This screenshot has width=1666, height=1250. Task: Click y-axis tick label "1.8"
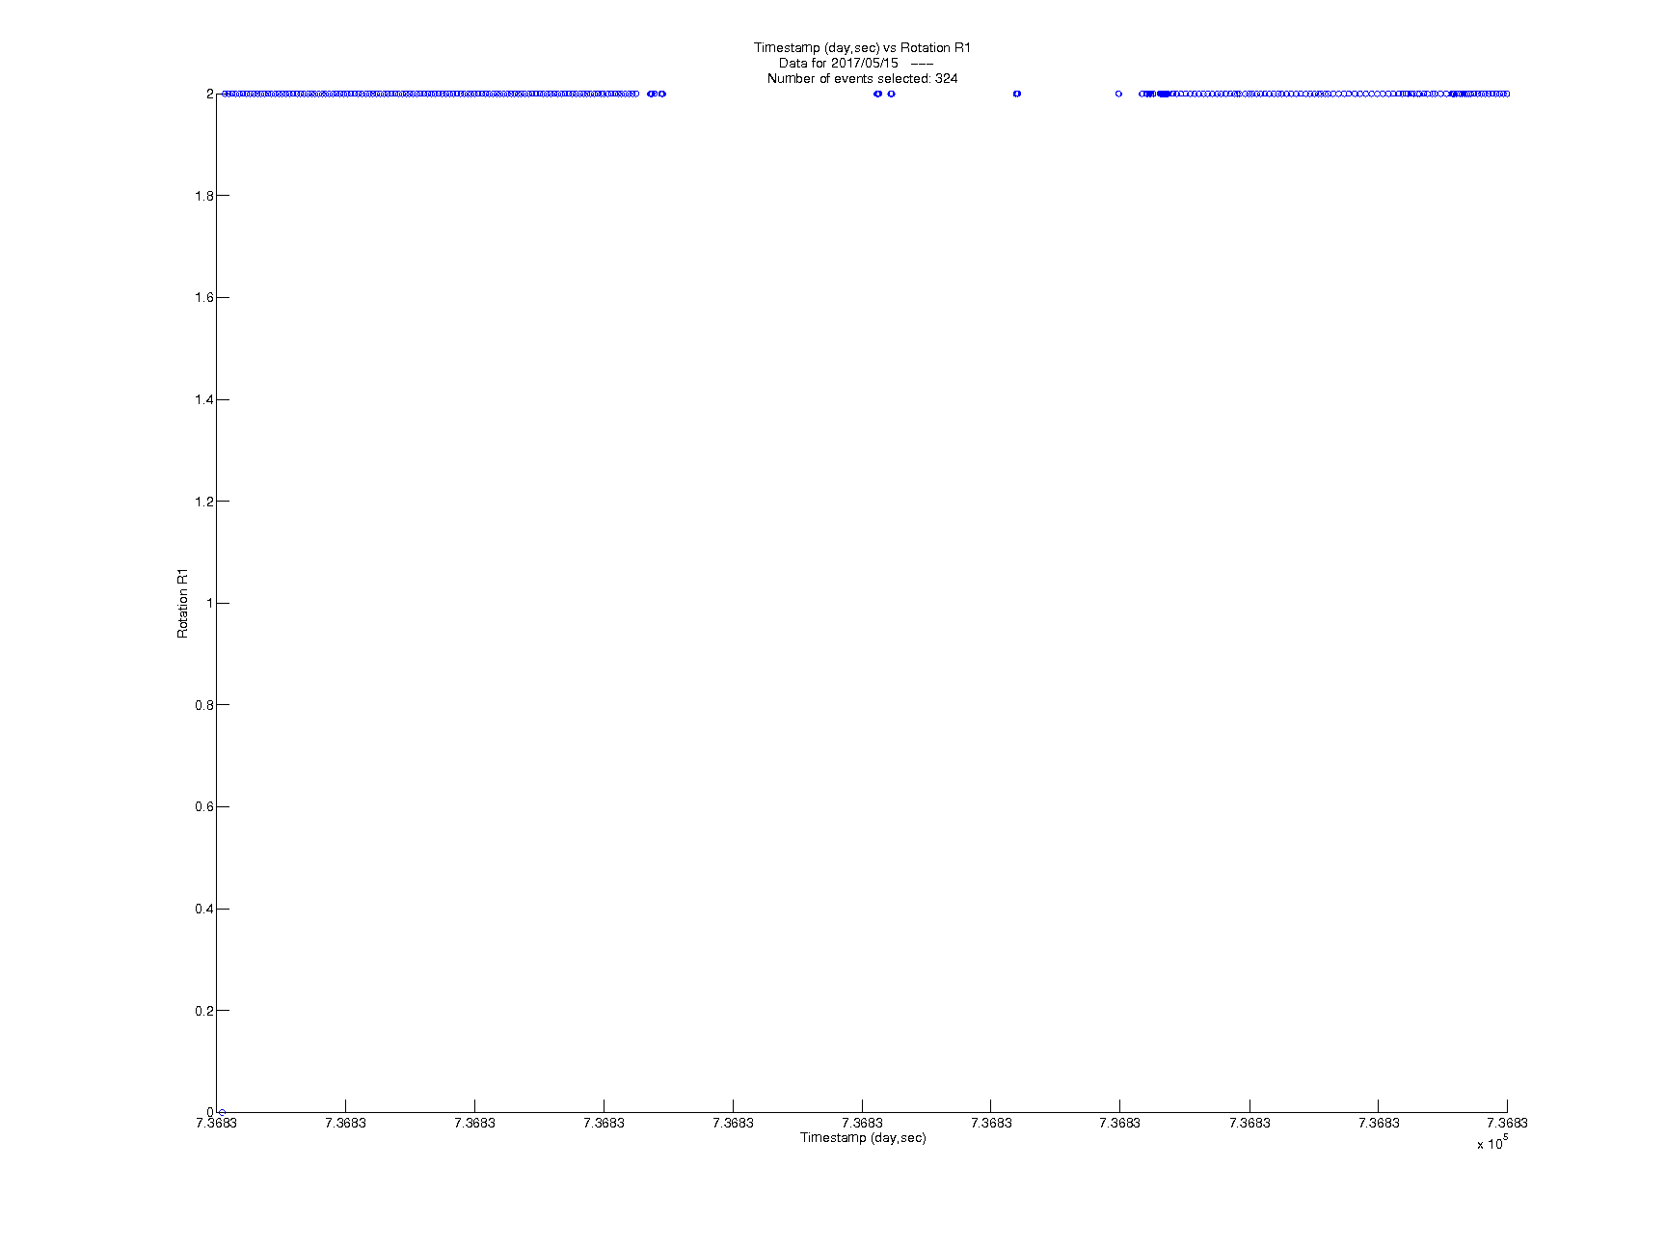coord(203,196)
